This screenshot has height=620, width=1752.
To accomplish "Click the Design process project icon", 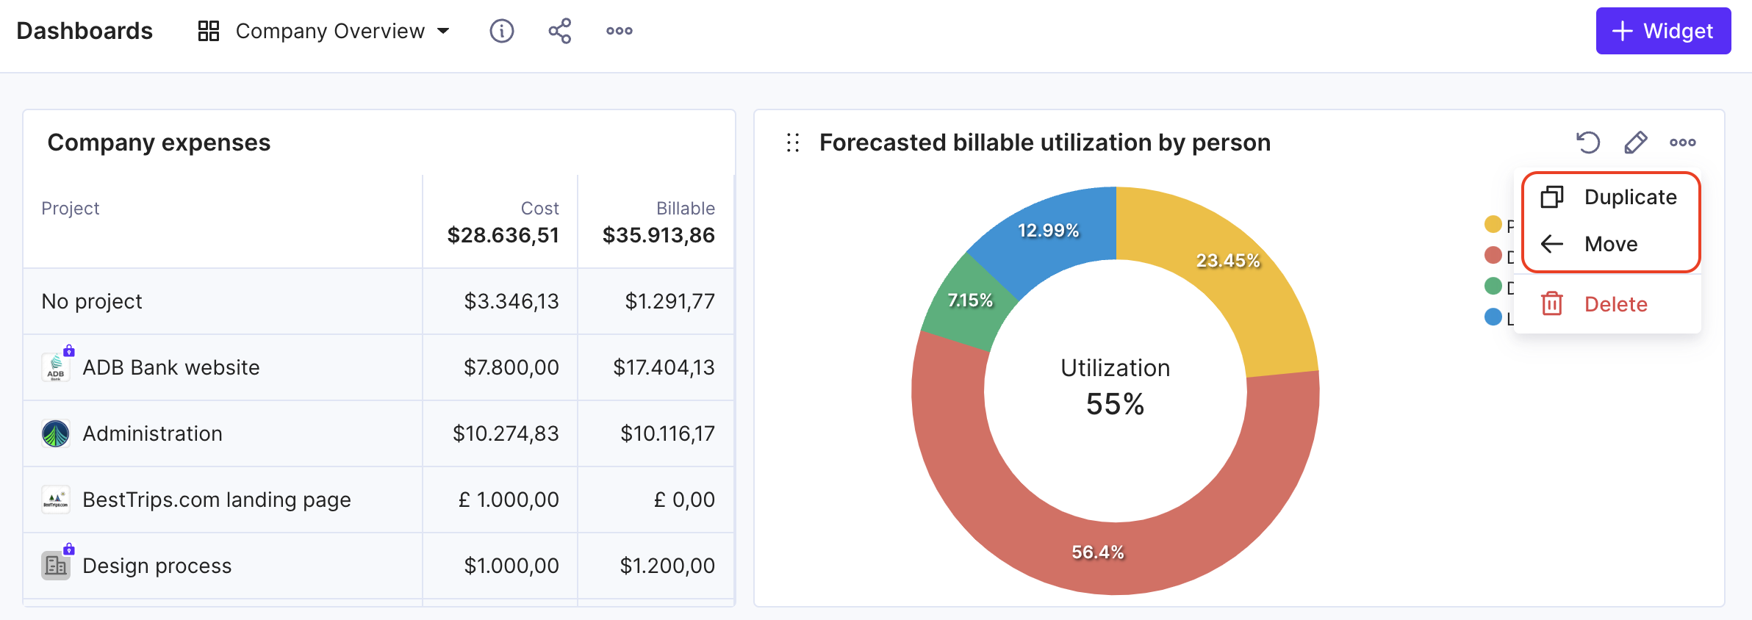I will click(56, 566).
